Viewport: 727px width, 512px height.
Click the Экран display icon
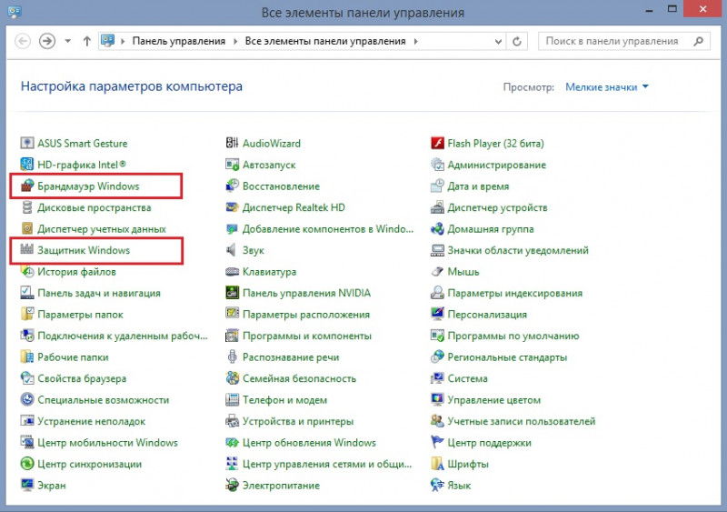pyautogui.click(x=27, y=485)
